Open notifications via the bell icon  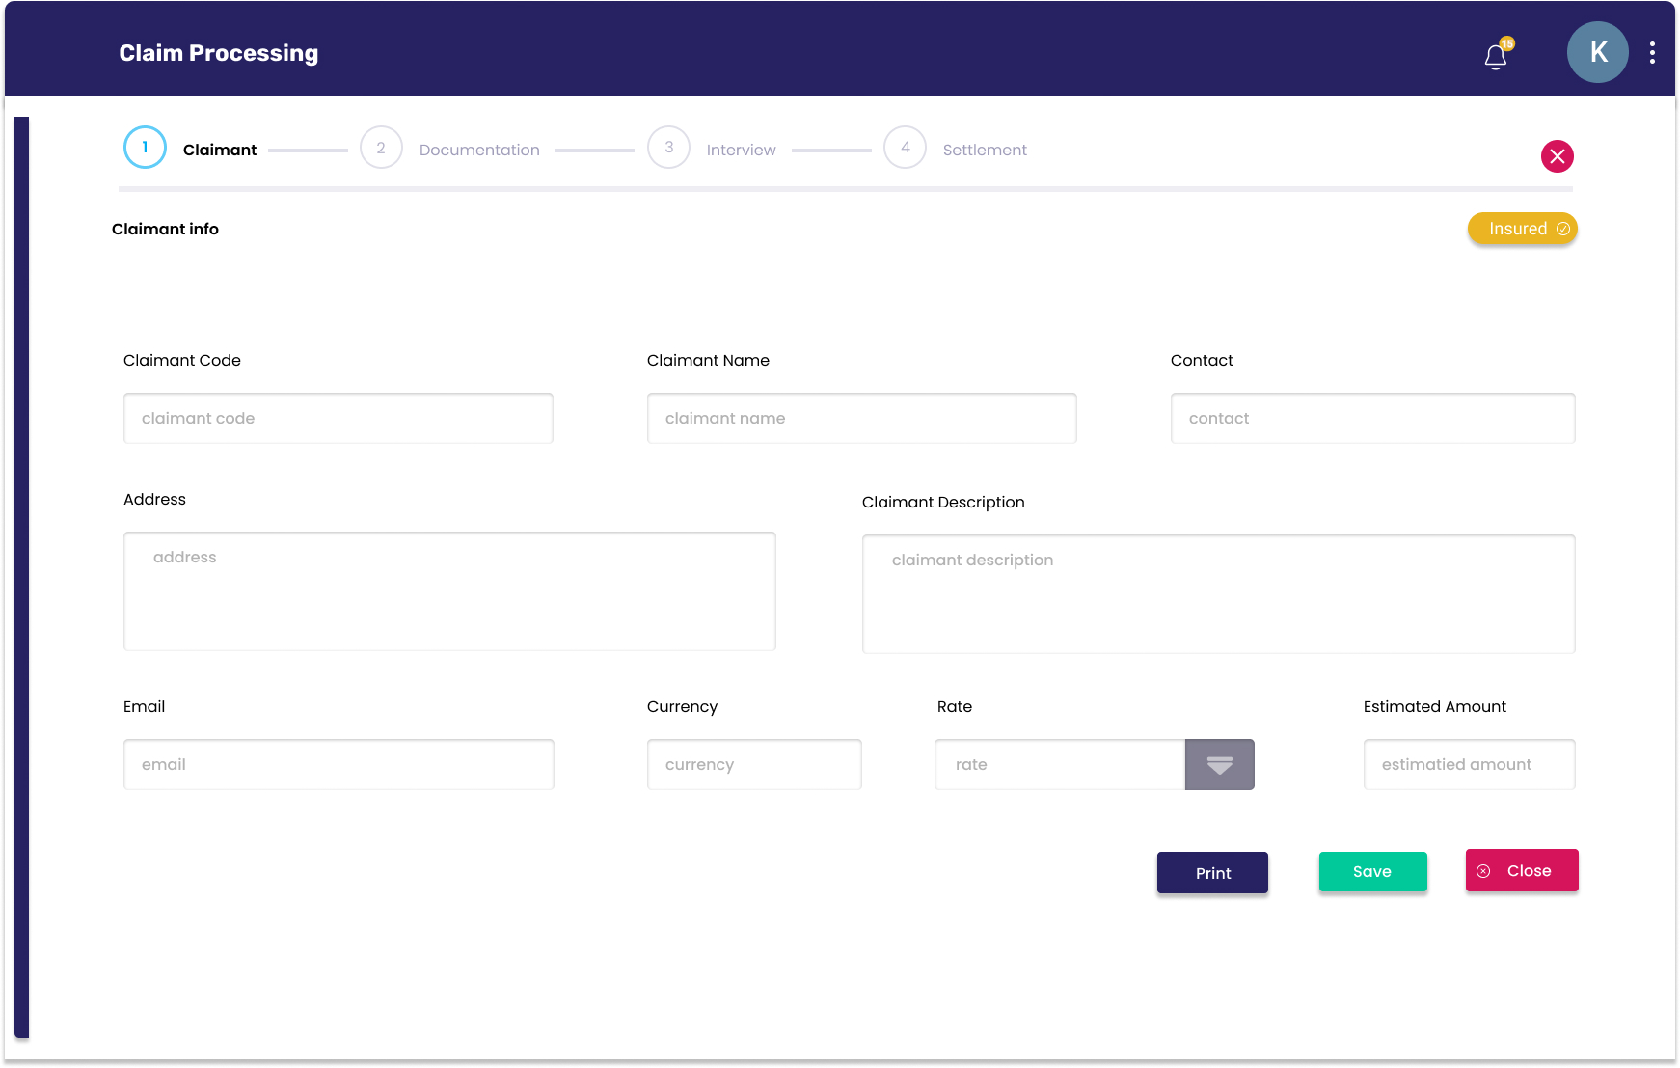coord(1495,57)
